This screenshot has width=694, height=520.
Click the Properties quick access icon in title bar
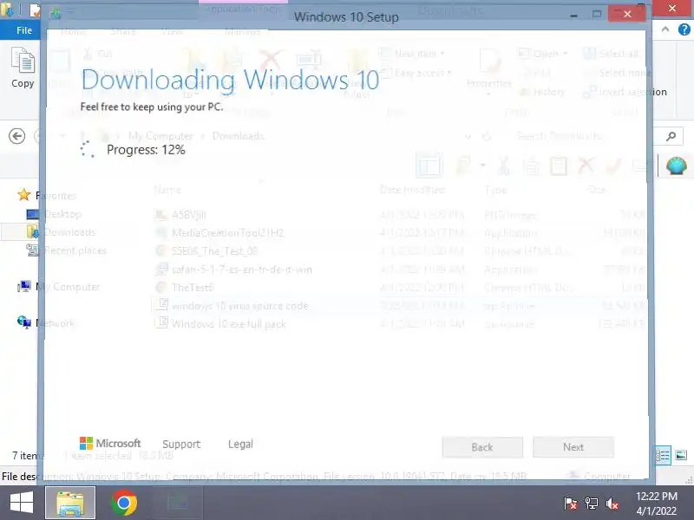(35, 10)
